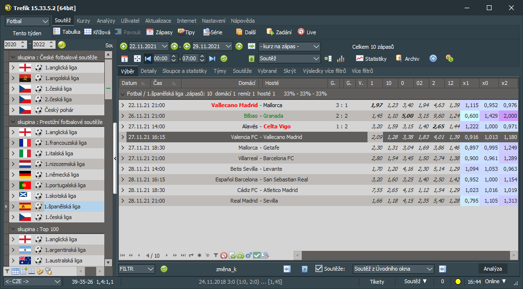Viewport: 523px width, 289px height.
Task: Open the Další toolbar item
Action: point(246,32)
